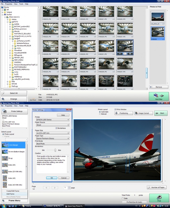The height and width of the screenshot is (208, 170).
Task: Click Epson Easy Photo Print taskbar button
Action: pos(74,206)
